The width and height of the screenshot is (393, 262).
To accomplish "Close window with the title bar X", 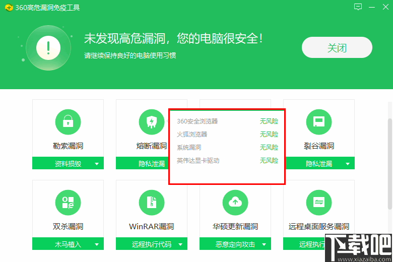I will point(386,7).
